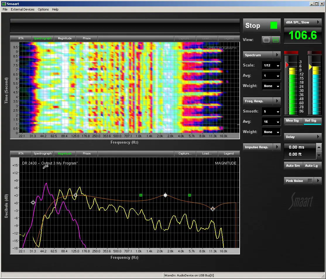The height and width of the screenshot is (279, 326).
Task: Click the reference signal clip indicator
Action: pos(314,52)
